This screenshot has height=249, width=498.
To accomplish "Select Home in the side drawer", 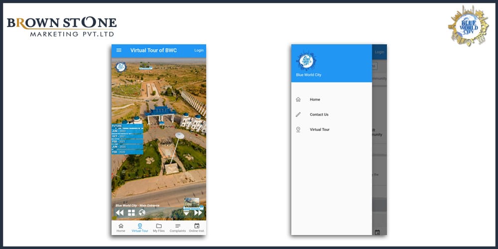I will tap(332, 100).
